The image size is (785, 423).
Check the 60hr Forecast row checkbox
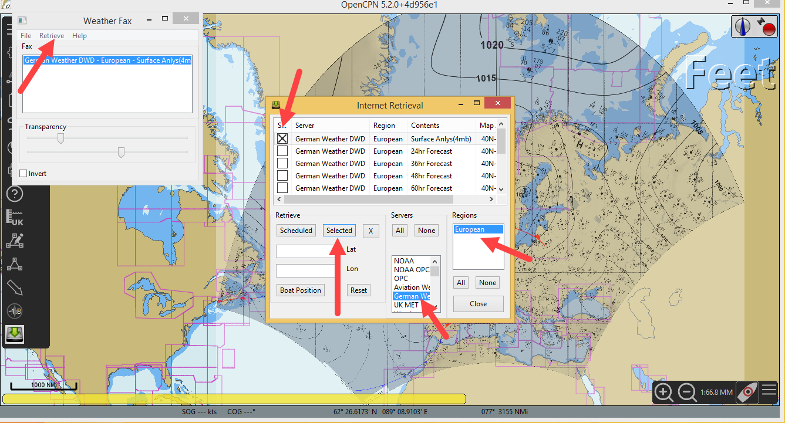(x=282, y=188)
